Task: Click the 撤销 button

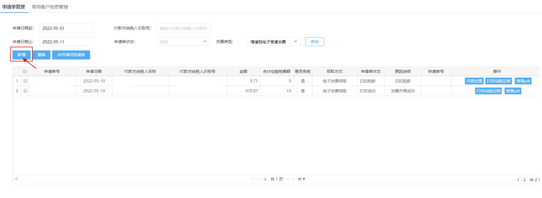Action: [42, 55]
